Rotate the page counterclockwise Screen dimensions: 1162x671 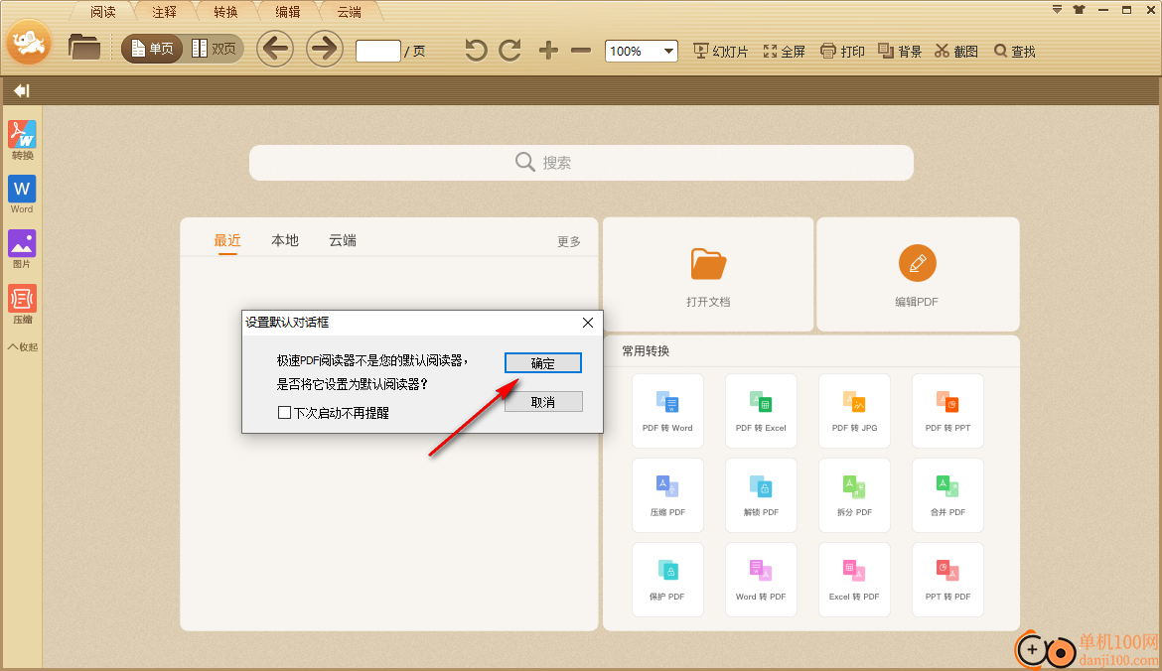point(476,51)
